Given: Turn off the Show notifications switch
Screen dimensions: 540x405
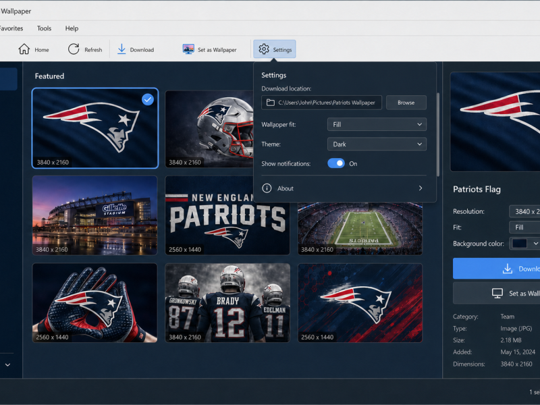Looking at the screenshot, I should (336, 163).
